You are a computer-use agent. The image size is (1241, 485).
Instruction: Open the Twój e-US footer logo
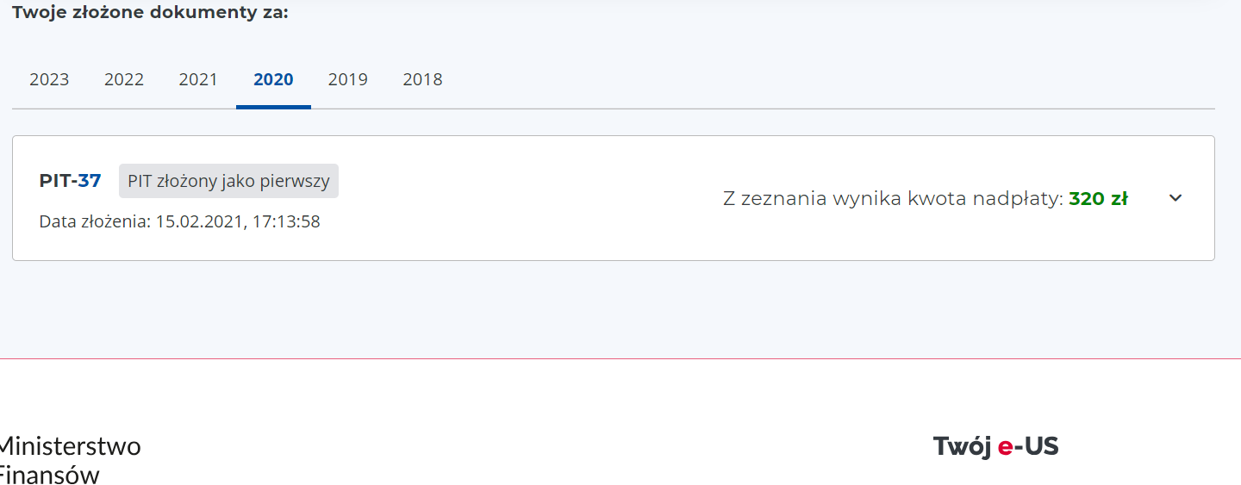995,446
